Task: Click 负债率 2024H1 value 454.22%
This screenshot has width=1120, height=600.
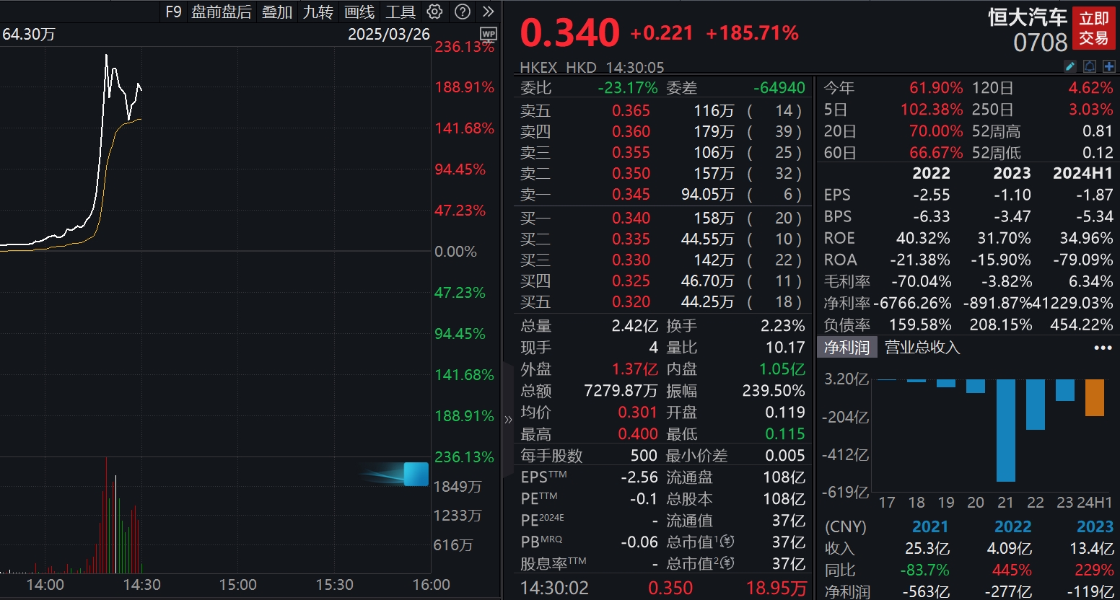Action: [x=1082, y=325]
